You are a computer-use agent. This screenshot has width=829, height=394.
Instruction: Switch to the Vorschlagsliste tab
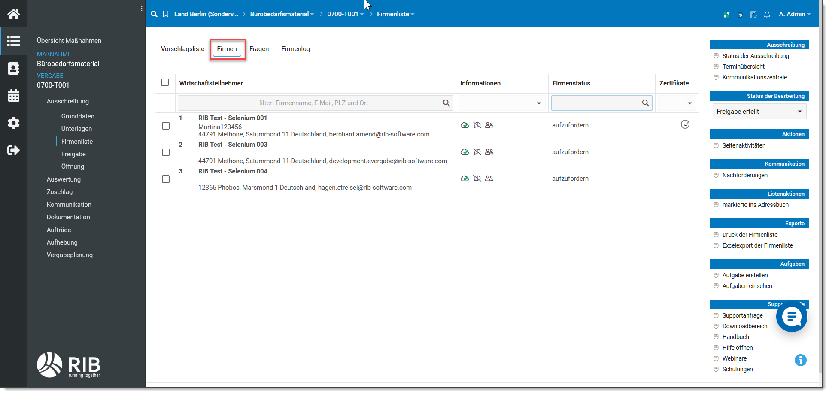182,49
